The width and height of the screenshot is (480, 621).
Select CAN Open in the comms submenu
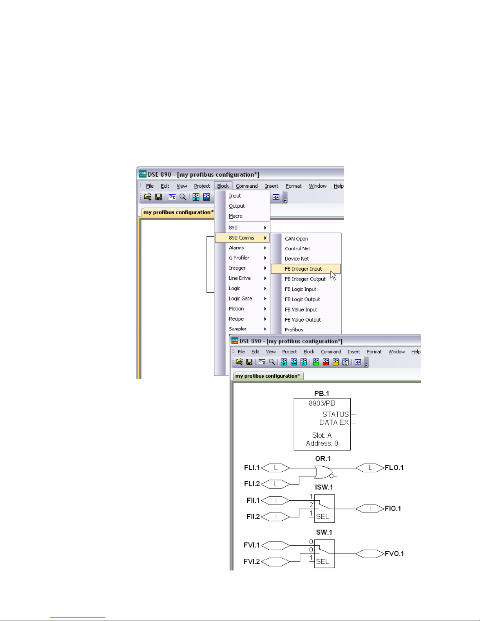coord(306,239)
